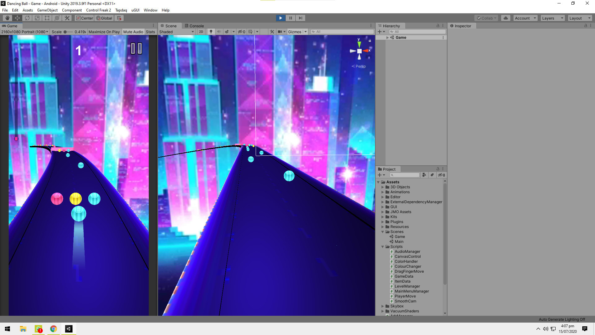The width and height of the screenshot is (595, 335).
Task: Open the Layers dropdown
Action: tap(553, 18)
